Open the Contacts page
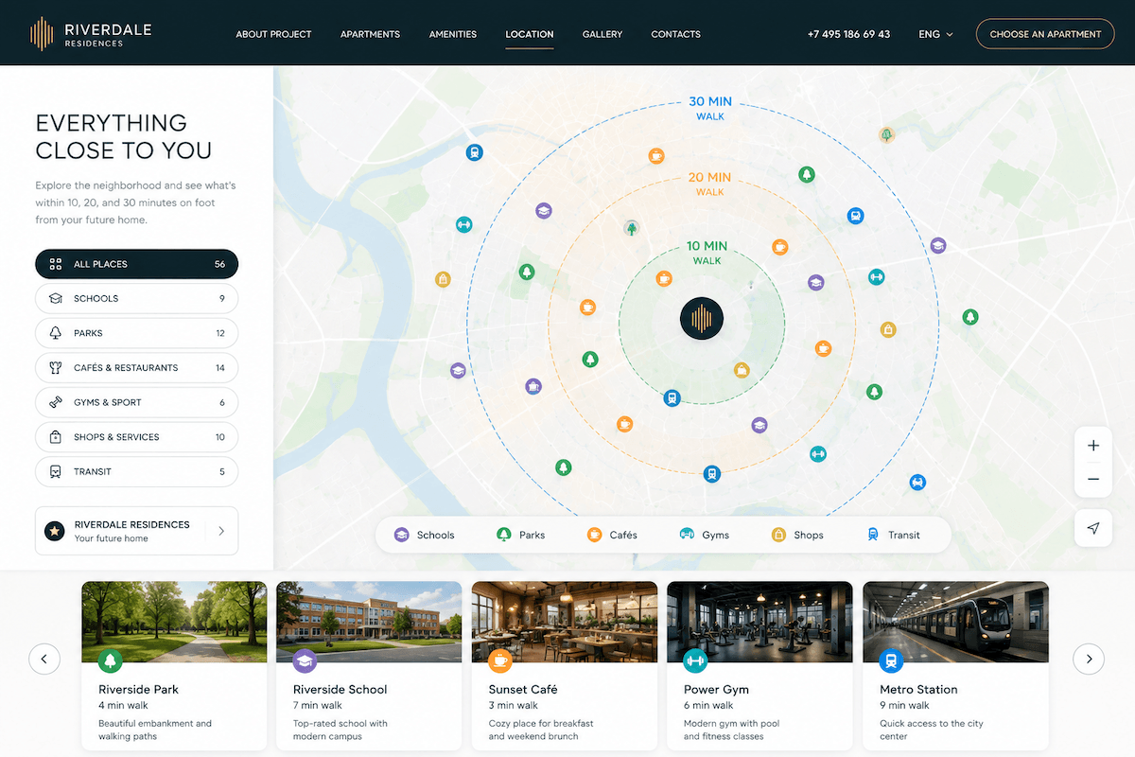The height and width of the screenshot is (757, 1135). click(x=675, y=34)
